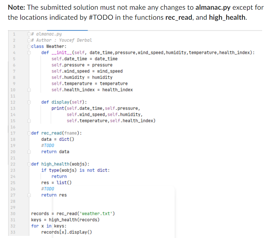Toggle fold end marker at self.health_index line
Viewport: 270px width, 238px height.
point(29,90)
